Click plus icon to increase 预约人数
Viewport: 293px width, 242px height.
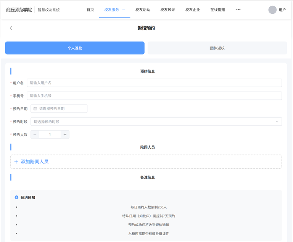click(x=65, y=134)
